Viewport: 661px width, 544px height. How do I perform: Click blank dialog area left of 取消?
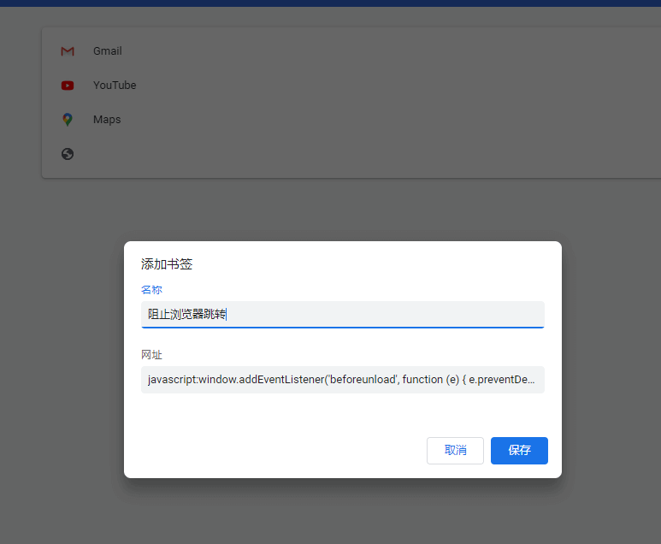point(274,451)
